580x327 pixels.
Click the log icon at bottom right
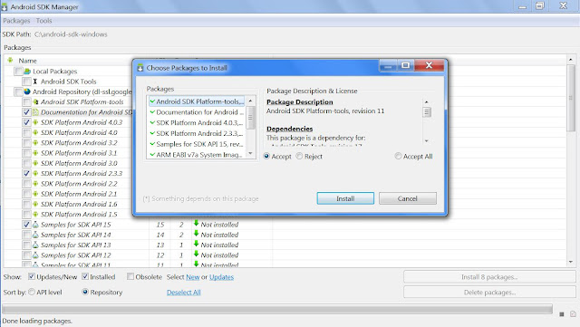[x=573, y=313]
